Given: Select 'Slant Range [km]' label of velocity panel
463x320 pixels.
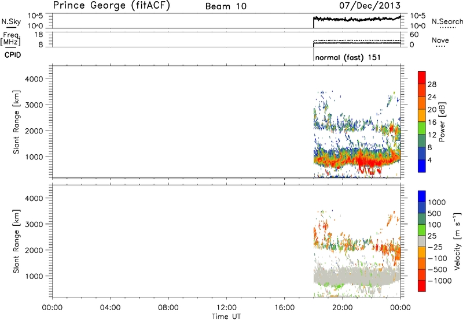Looking at the screenshot, I should (x=16, y=241).
